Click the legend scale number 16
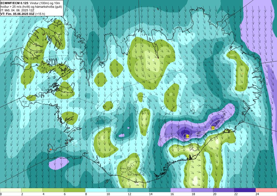 coord(172,194)
